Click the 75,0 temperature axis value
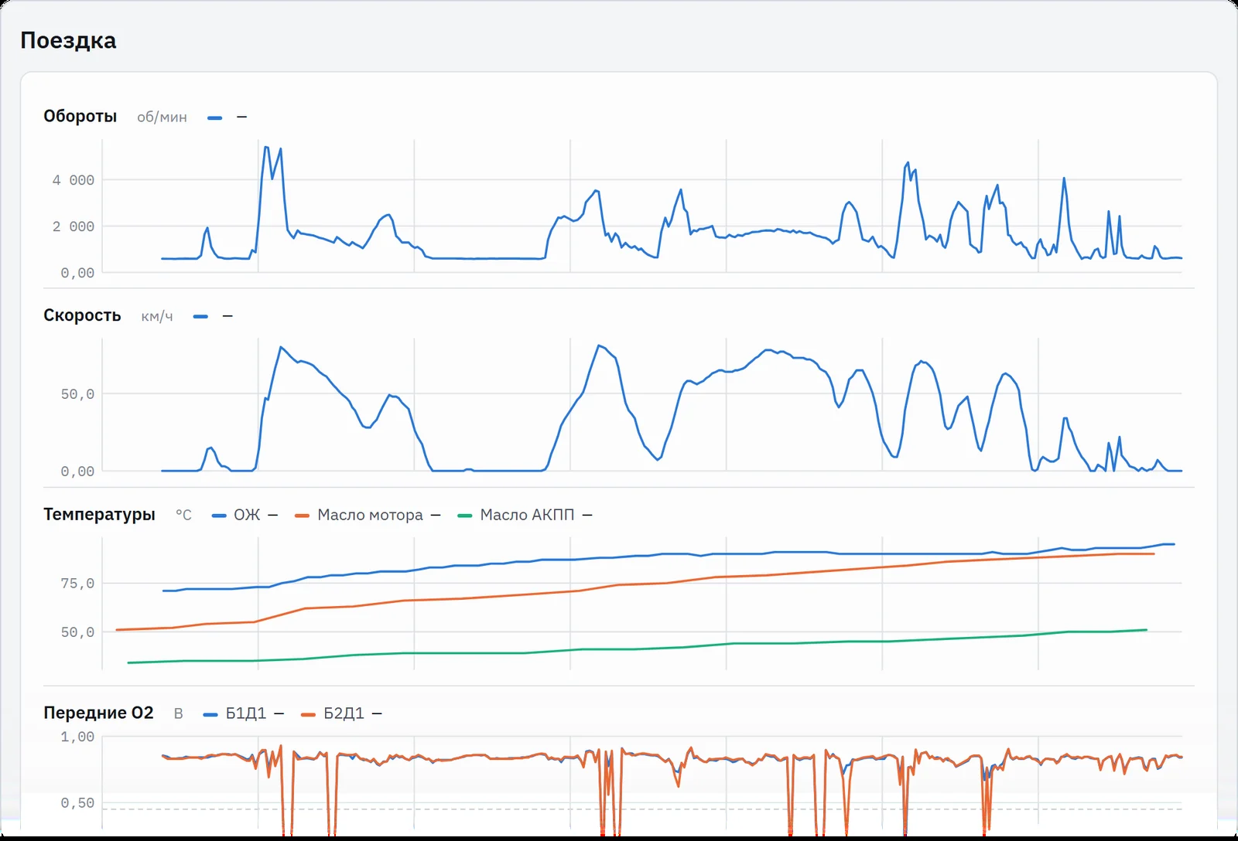1238x841 pixels. [x=77, y=584]
